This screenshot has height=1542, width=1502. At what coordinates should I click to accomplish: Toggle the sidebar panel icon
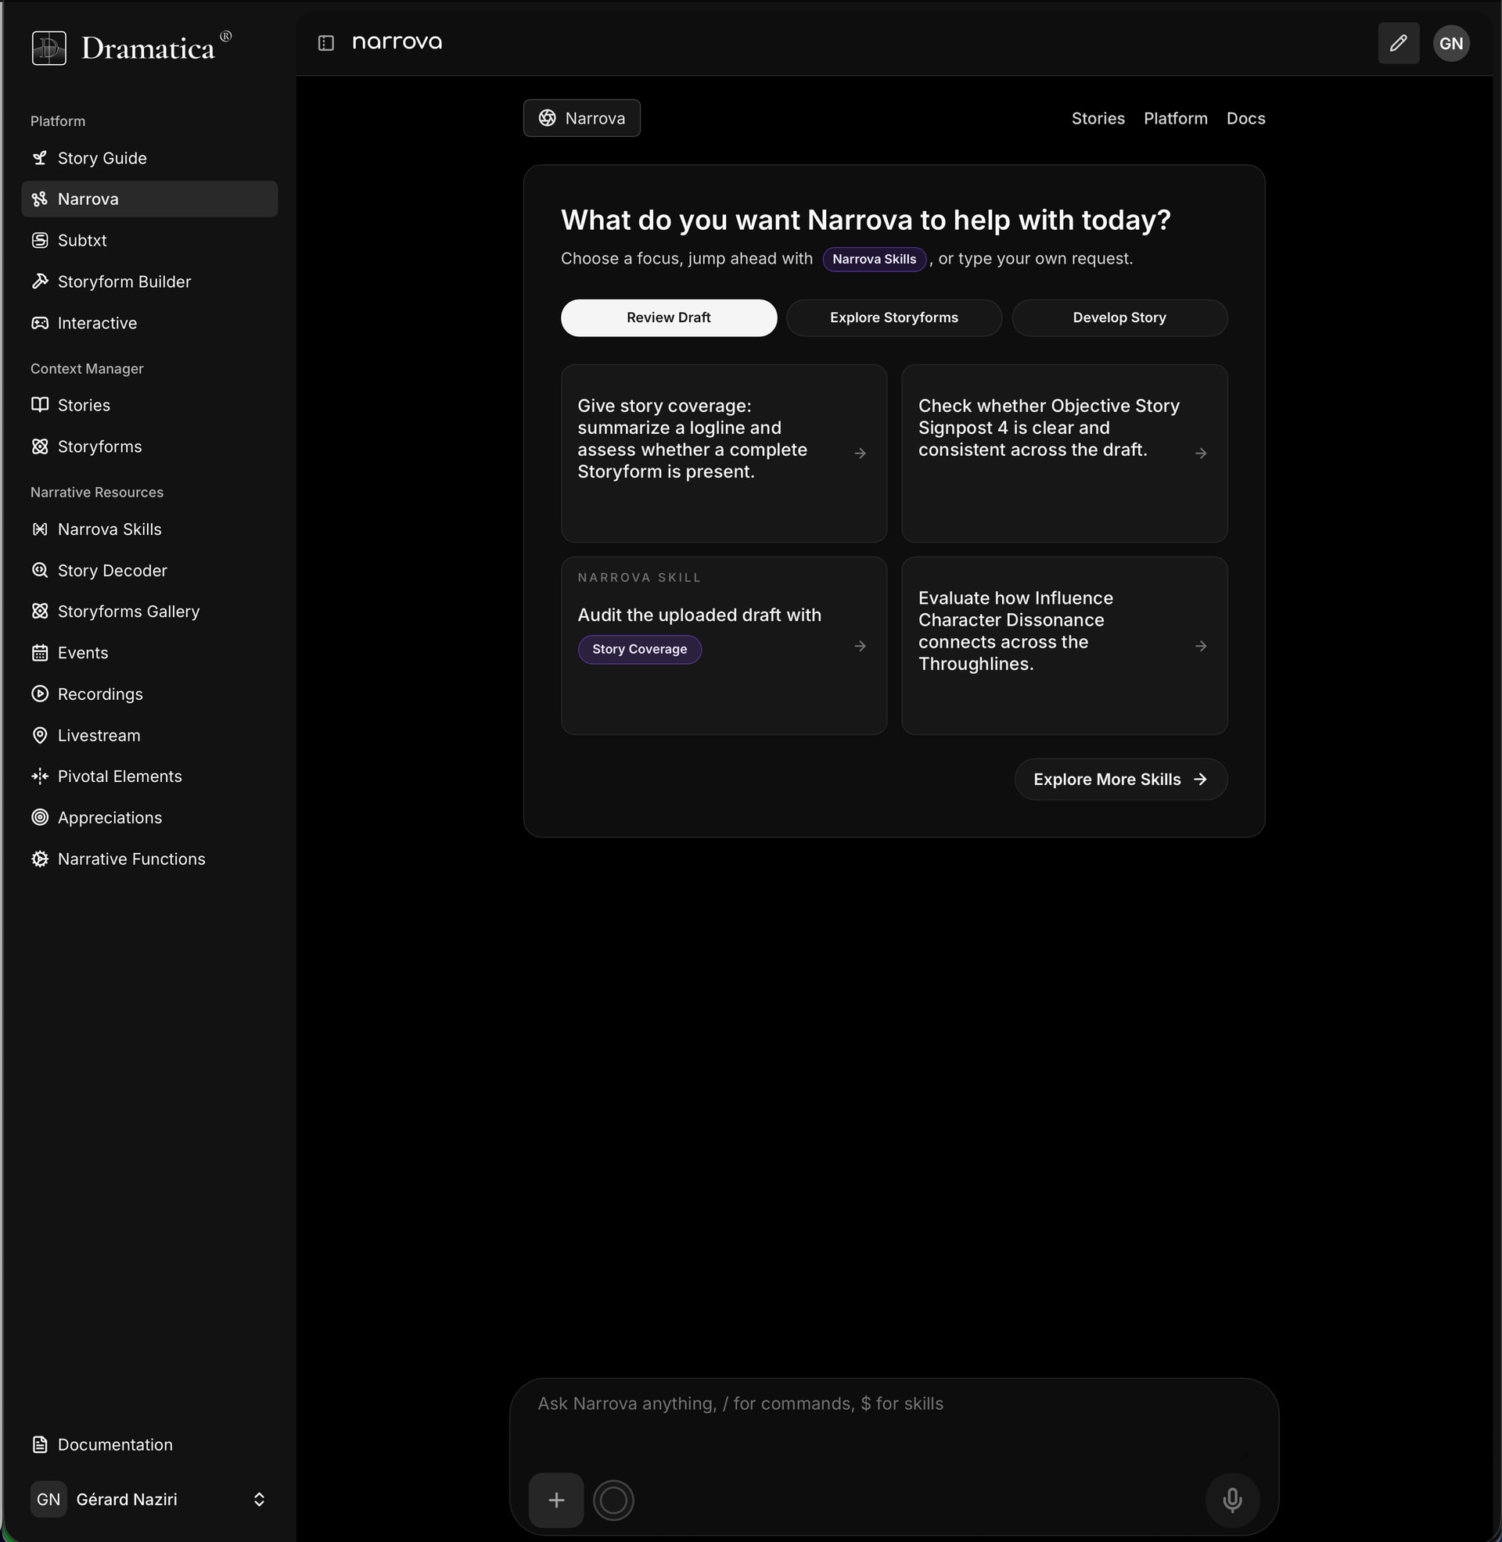(325, 42)
